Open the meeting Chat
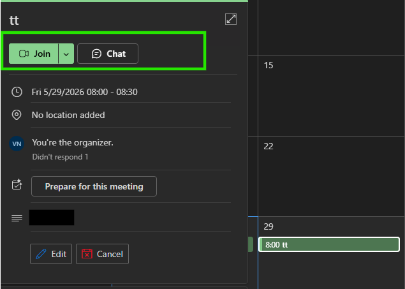405x289 pixels. [x=108, y=54]
